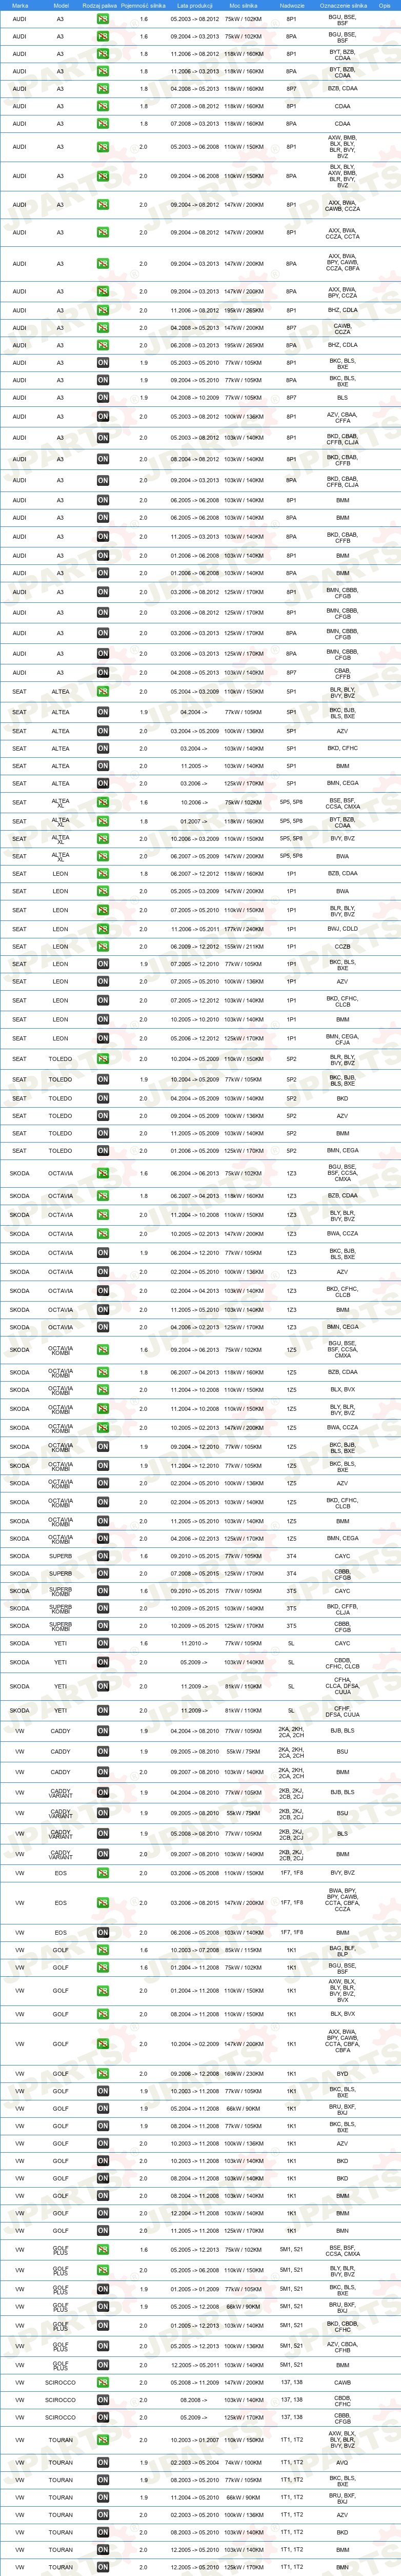The width and height of the screenshot is (401, 2576).
Task: Click ON icon in Touran 74kW AVQ row
Action: pos(102,2462)
